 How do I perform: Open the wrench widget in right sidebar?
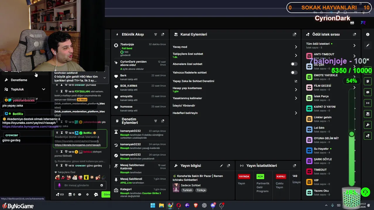[x=368, y=125]
